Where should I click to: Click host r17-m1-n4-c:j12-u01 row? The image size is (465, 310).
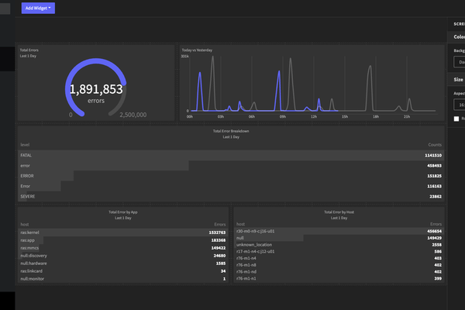click(339, 251)
